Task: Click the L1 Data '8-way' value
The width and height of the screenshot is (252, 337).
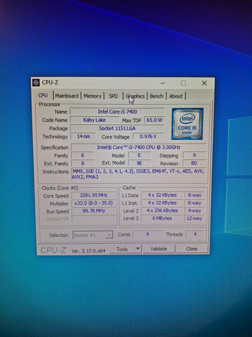Action: point(195,195)
